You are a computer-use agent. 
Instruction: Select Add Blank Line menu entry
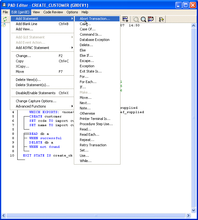click(x=27, y=24)
